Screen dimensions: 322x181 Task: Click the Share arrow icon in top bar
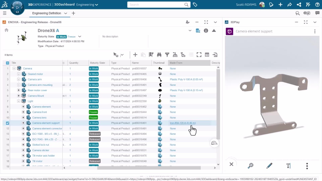click(x=289, y=4)
